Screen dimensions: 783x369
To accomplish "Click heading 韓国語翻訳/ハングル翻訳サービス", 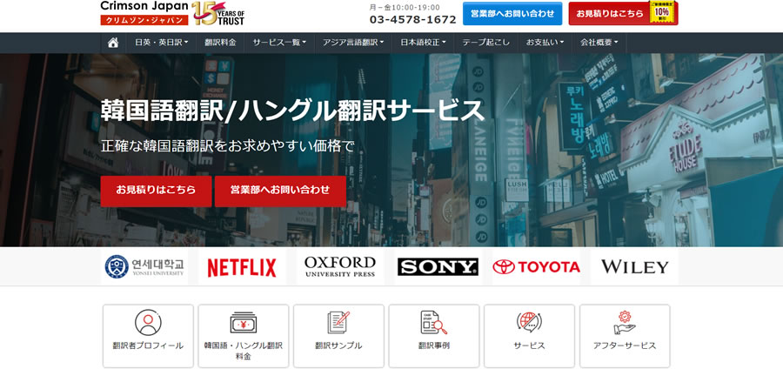I will 292,111.
